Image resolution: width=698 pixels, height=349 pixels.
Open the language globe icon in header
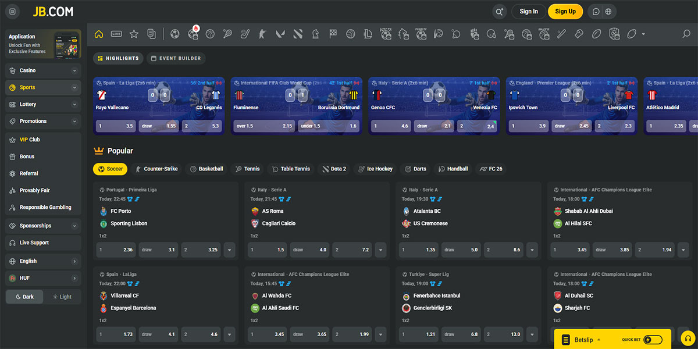coord(608,12)
